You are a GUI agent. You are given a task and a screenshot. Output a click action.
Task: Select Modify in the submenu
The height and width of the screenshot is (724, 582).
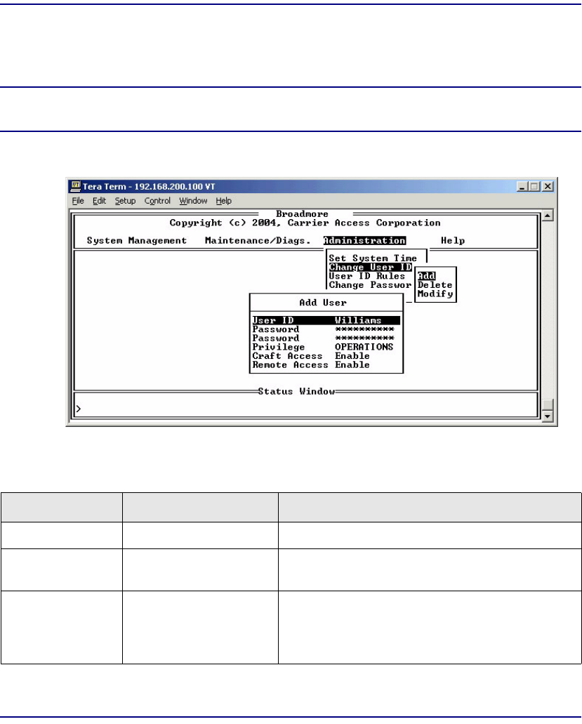pos(435,294)
